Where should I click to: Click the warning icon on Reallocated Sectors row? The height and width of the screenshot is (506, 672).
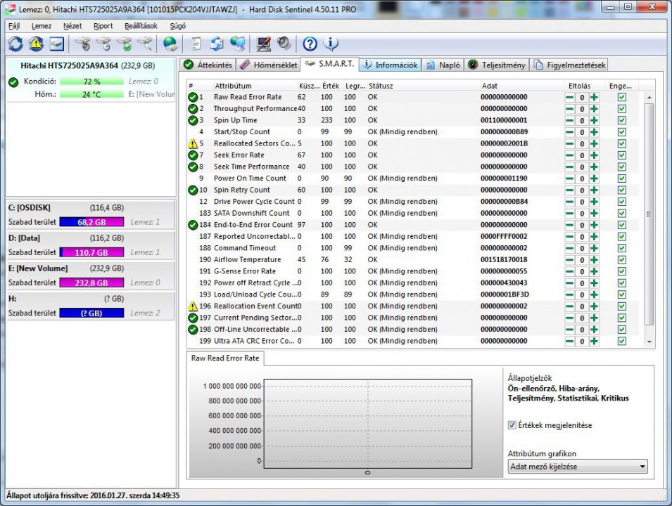point(193,144)
